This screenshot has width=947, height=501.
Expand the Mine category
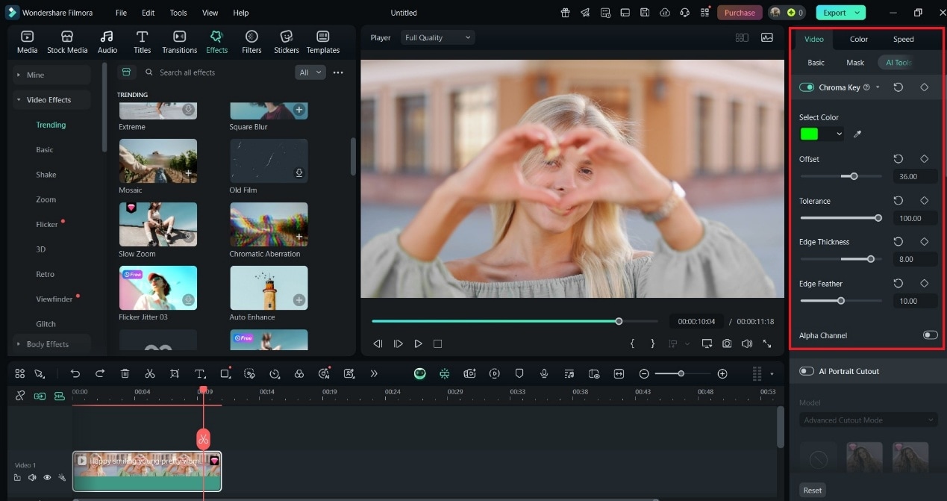(x=51, y=75)
